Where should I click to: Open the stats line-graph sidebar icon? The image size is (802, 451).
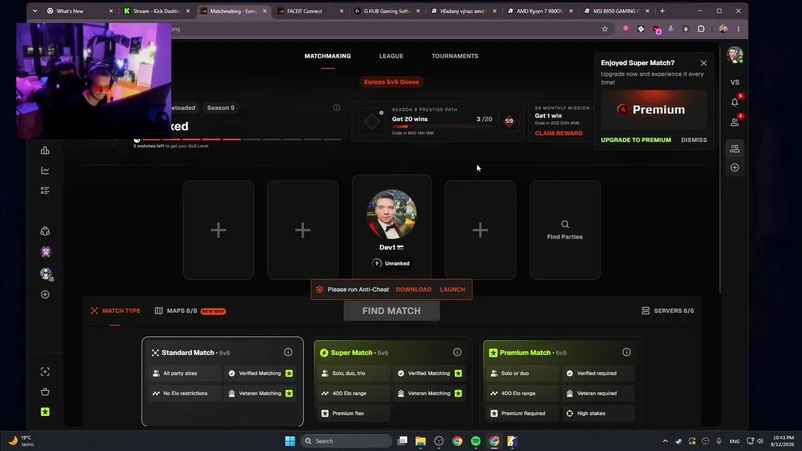click(45, 170)
